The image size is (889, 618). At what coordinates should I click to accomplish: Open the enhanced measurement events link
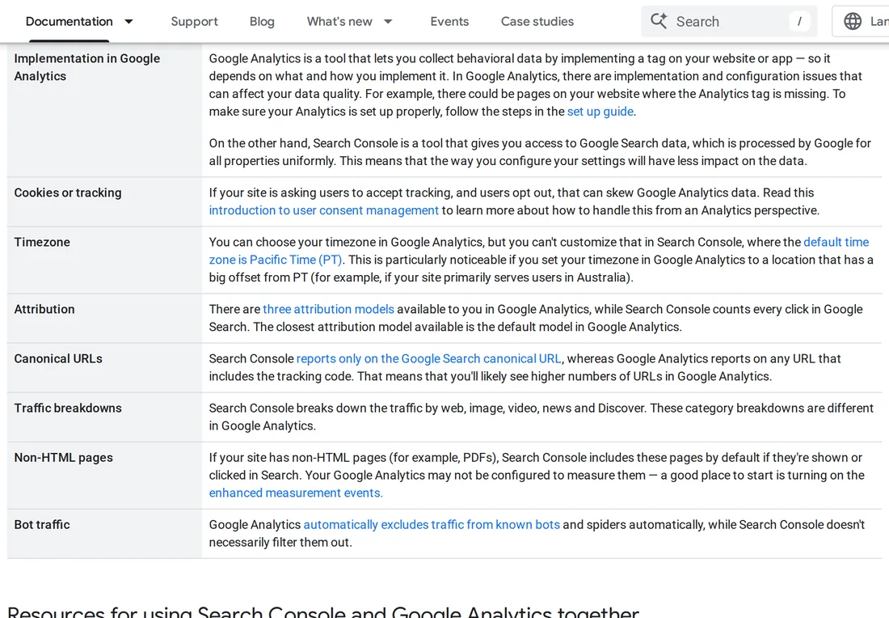[296, 493]
